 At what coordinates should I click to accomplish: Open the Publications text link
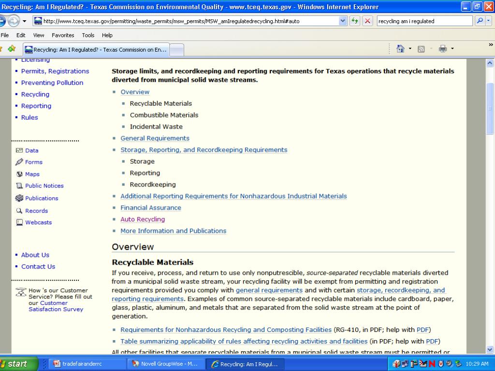click(42, 198)
